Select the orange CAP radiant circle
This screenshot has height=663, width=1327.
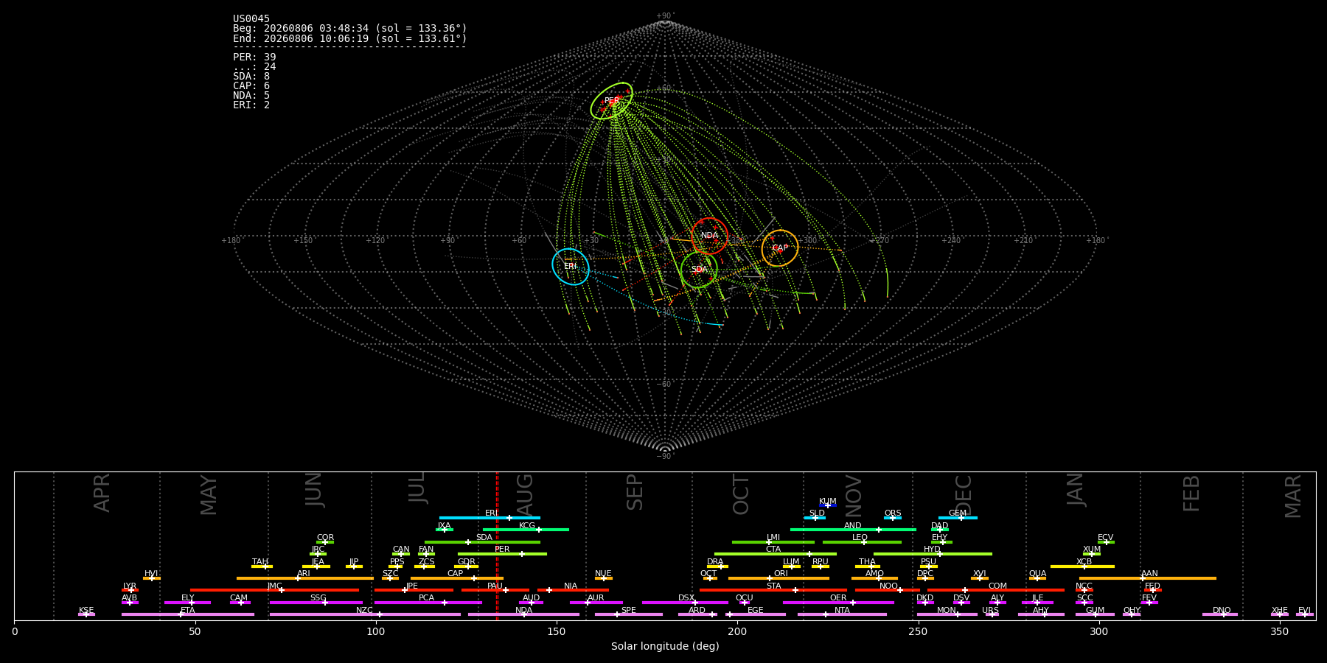(x=780, y=248)
